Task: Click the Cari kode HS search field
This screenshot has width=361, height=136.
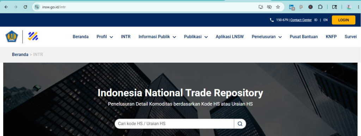Action: click(174, 124)
